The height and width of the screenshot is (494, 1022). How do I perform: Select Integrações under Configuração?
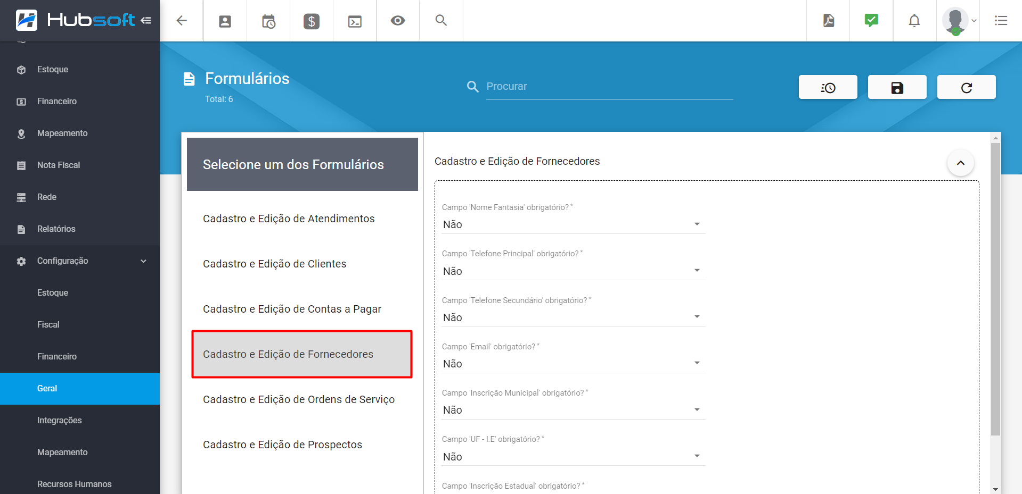80,421
